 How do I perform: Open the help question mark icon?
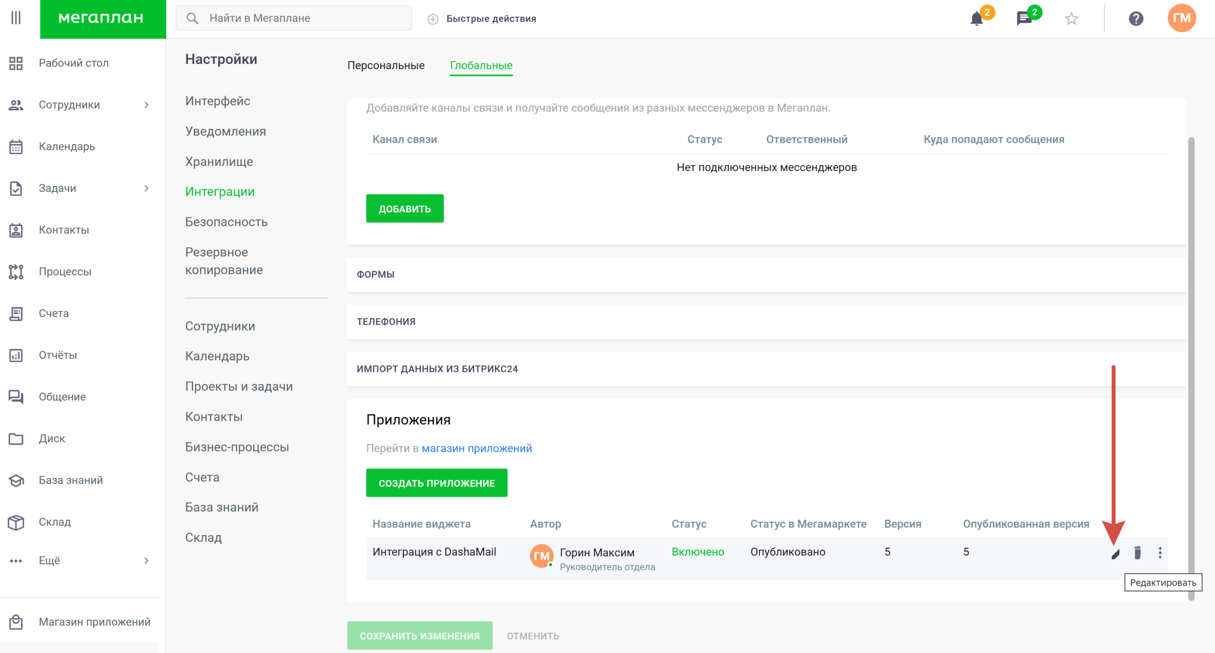(x=1135, y=19)
